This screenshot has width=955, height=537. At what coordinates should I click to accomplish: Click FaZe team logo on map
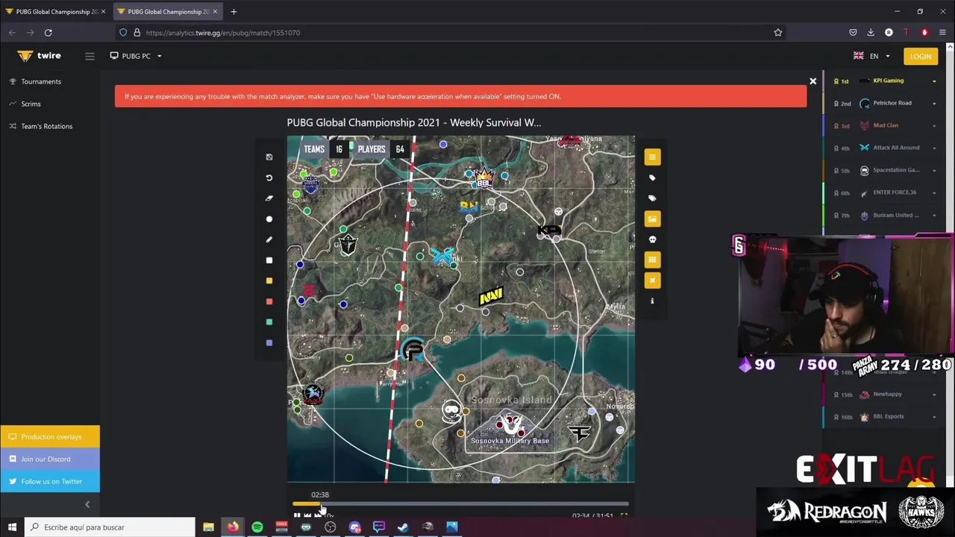click(x=580, y=431)
